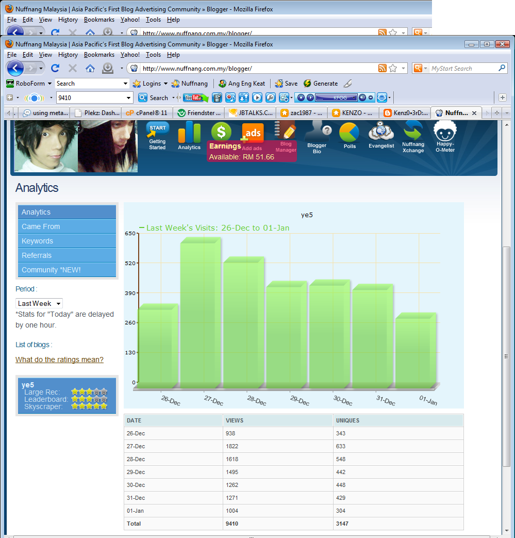The height and width of the screenshot is (538, 515).
Task: Click the page vertical scrollbar thumb
Action: (x=506, y=356)
